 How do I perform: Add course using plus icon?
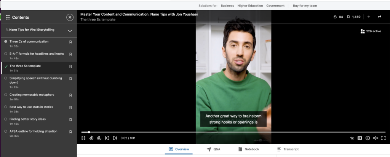point(369,17)
